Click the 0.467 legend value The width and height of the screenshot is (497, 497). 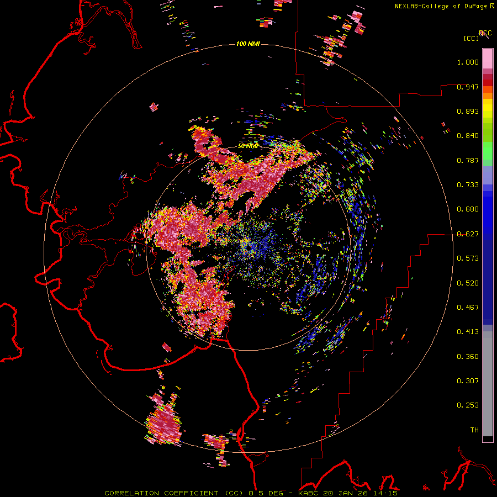(x=468, y=308)
